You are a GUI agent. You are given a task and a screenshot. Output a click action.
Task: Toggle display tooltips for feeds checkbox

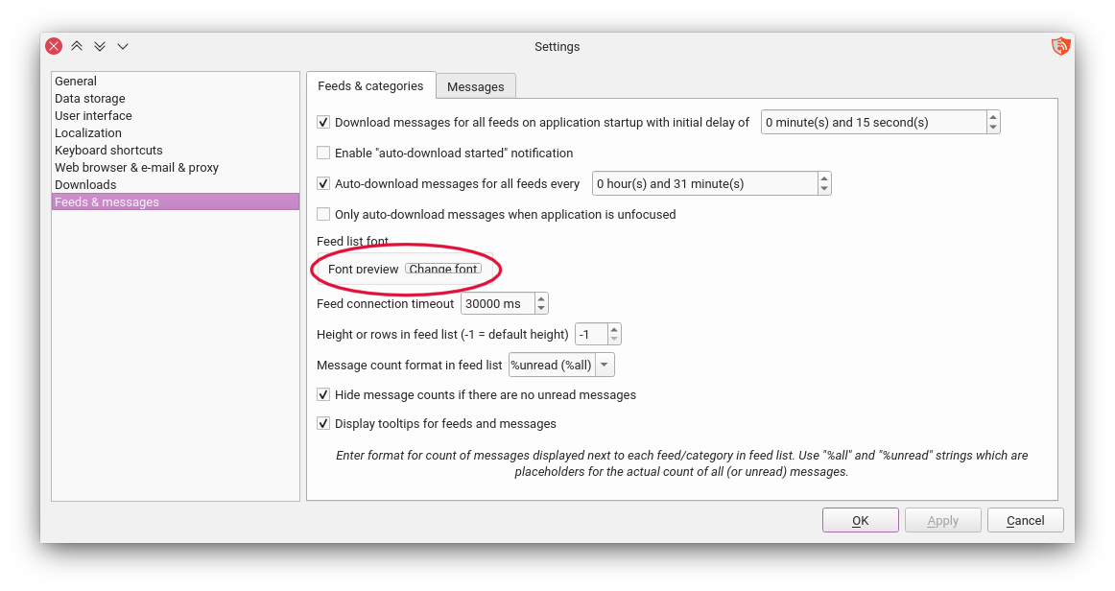point(323,423)
